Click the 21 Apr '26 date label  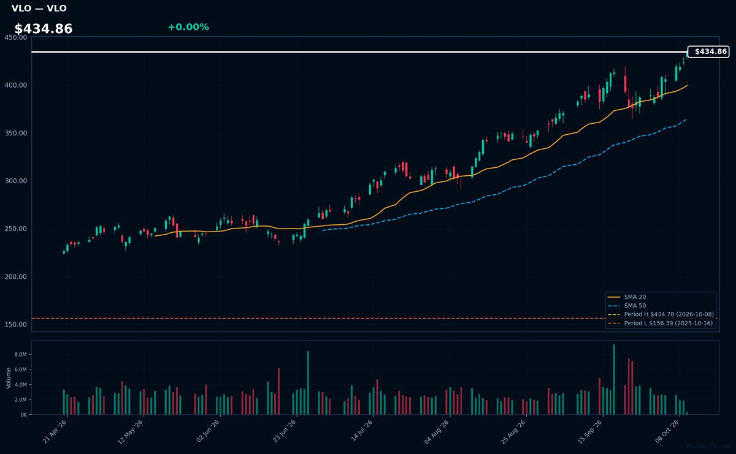56,431
